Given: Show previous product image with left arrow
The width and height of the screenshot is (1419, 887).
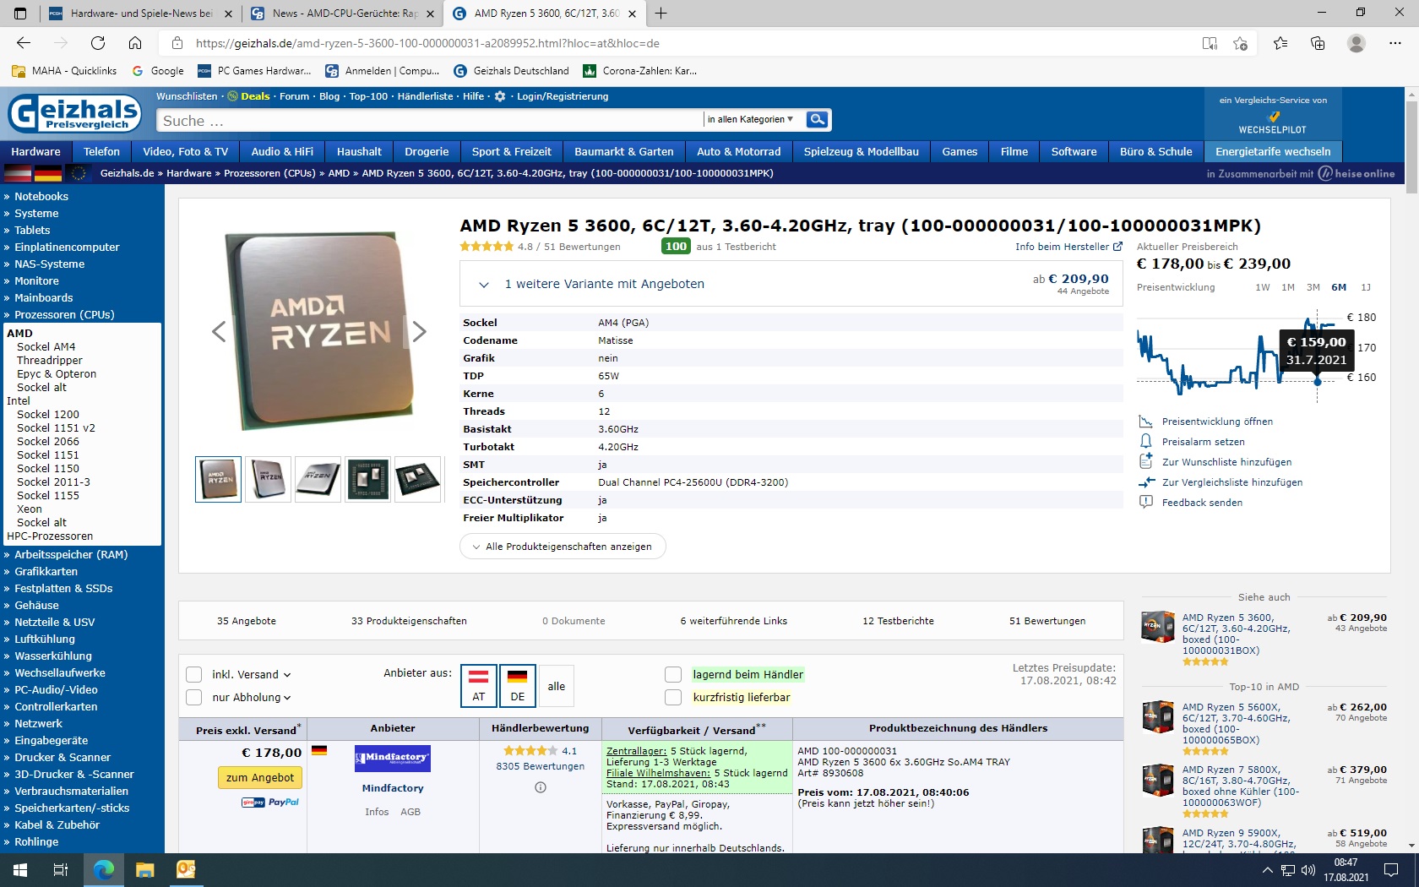Looking at the screenshot, I should [219, 332].
